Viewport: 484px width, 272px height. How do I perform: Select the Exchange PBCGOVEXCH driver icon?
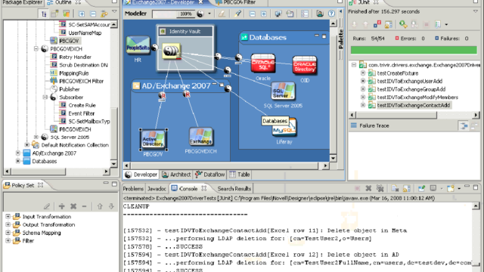pos(200,137)
